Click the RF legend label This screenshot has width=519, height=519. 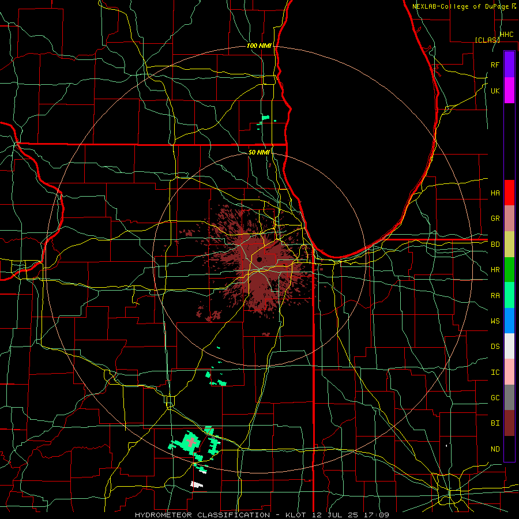click(x=495, y=65)
